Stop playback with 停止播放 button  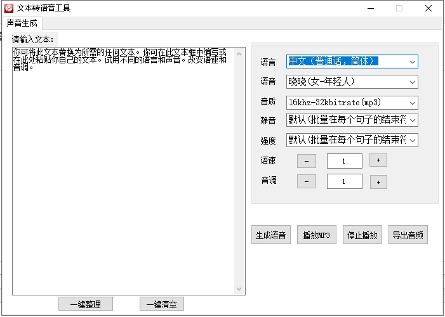pyautogui.click(x=362, y=235)
